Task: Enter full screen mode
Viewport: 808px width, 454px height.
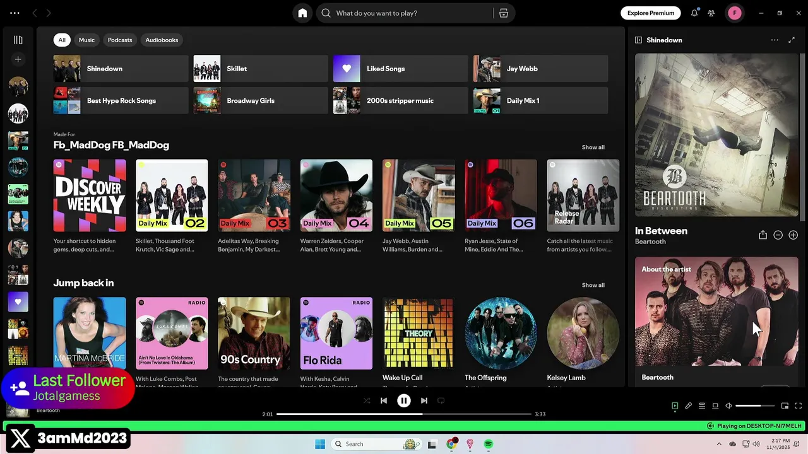Action: tap(798, 406)
